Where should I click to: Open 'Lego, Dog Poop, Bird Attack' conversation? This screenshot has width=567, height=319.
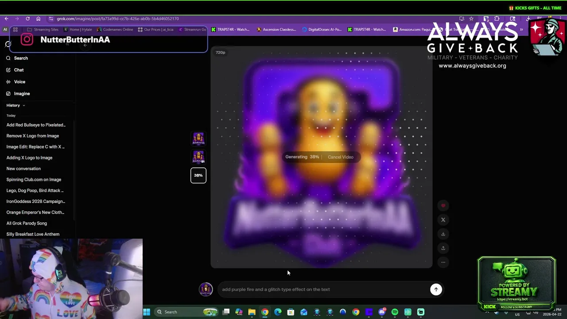point(35,191)
